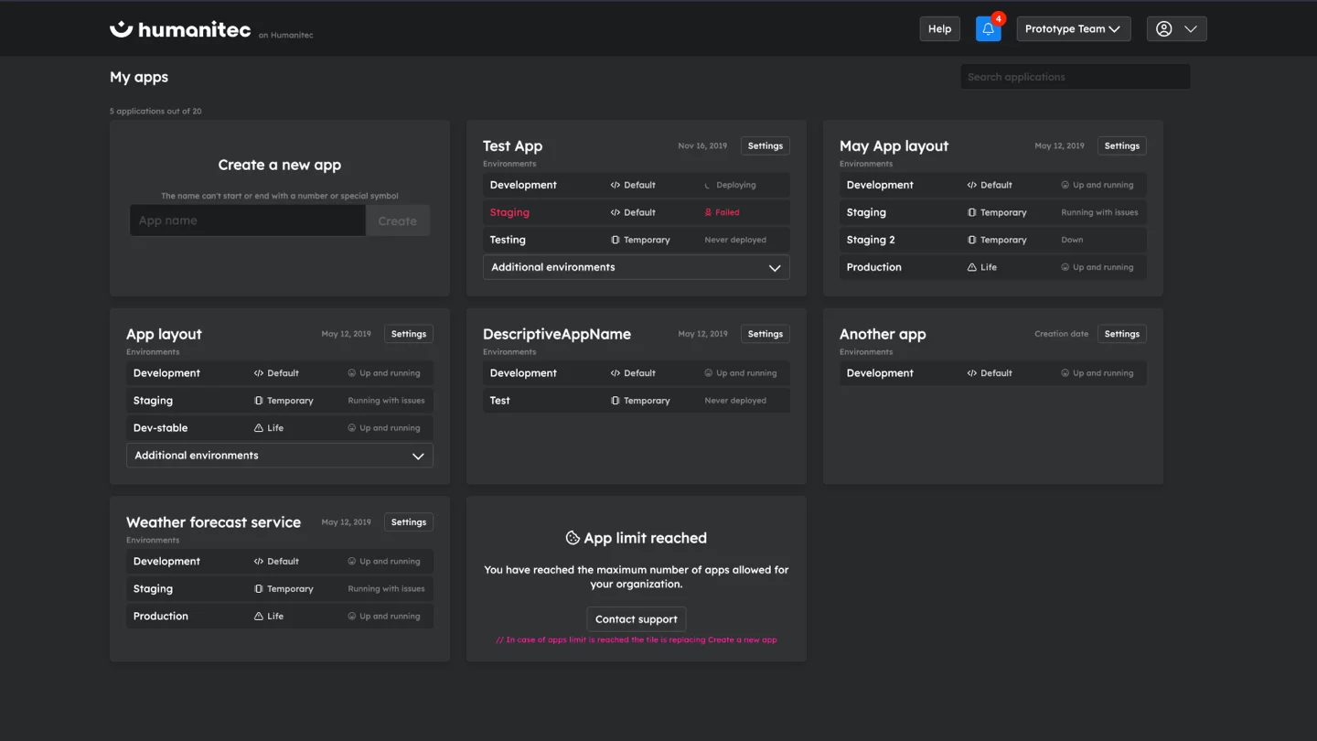Open the account chevron menu

[1193, 28]
